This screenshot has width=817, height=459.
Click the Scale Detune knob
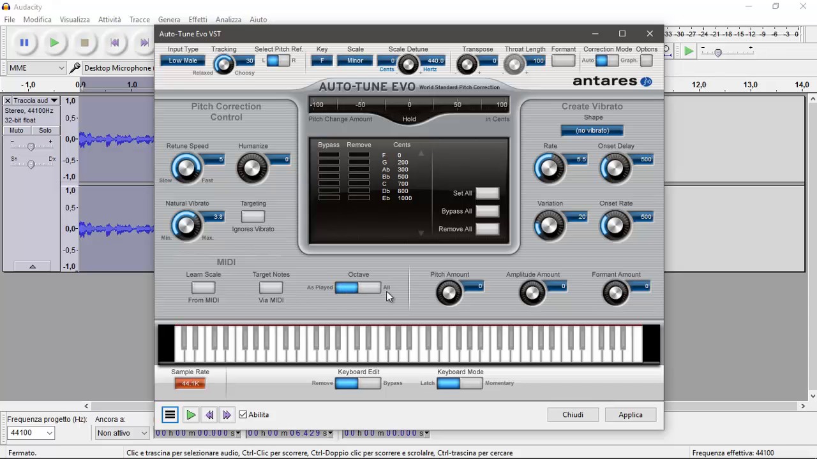point(408,64)
